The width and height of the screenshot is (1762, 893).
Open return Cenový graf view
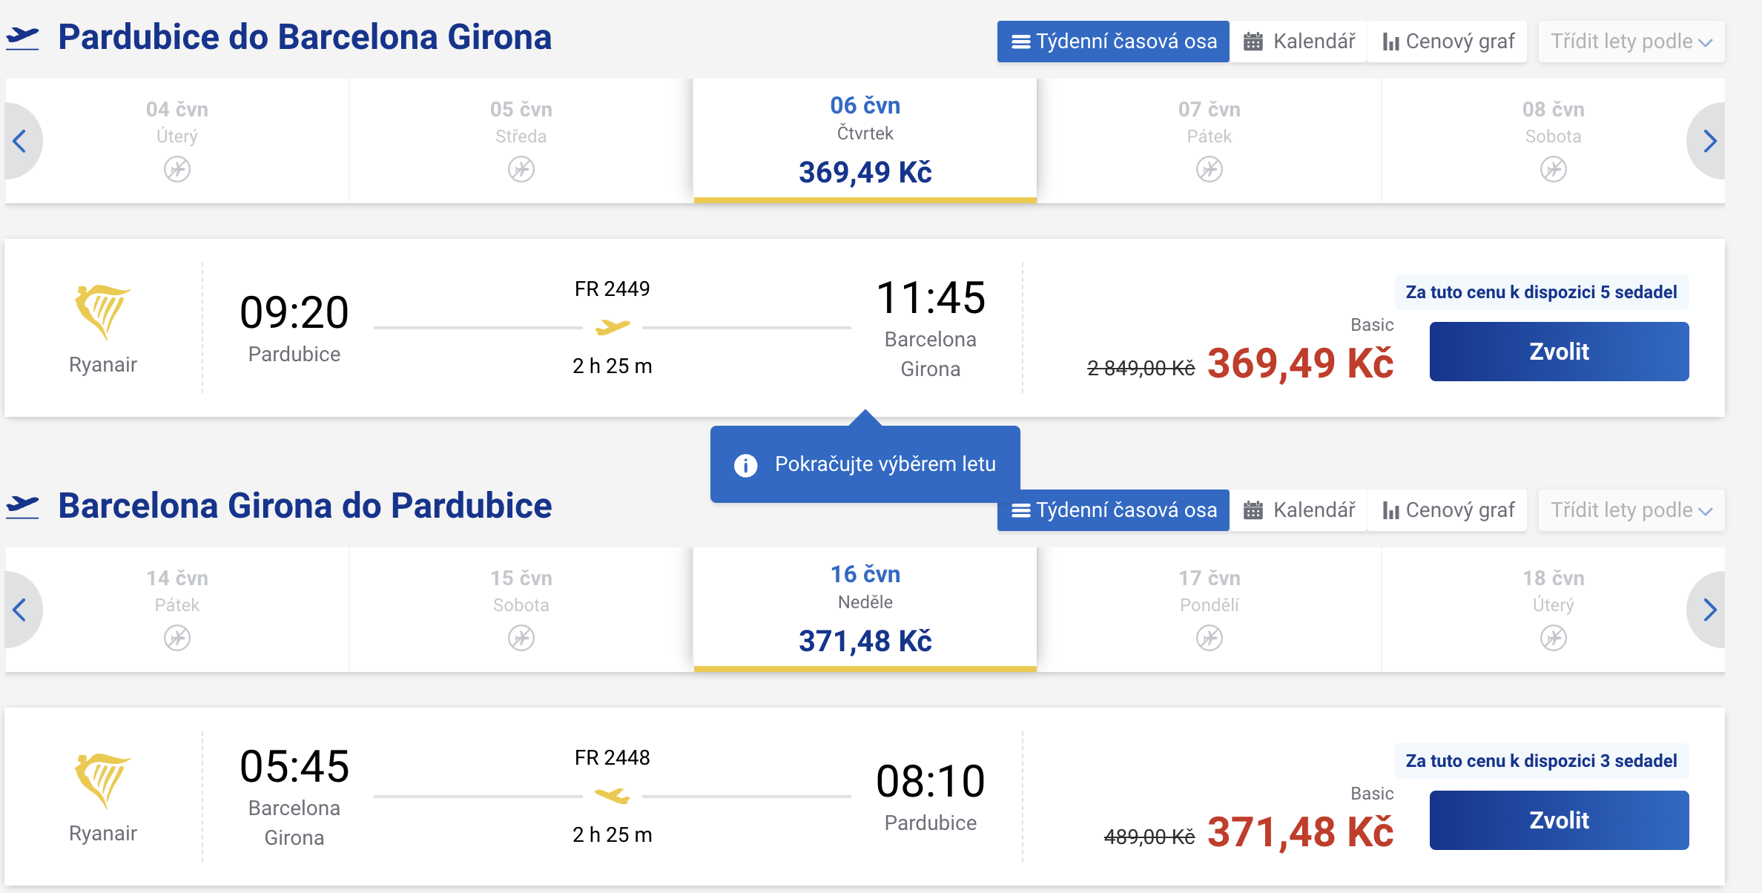1448,510
